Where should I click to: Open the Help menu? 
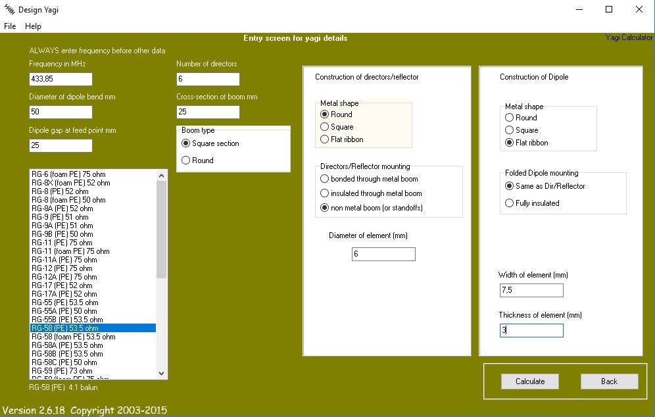coord(33,26)
